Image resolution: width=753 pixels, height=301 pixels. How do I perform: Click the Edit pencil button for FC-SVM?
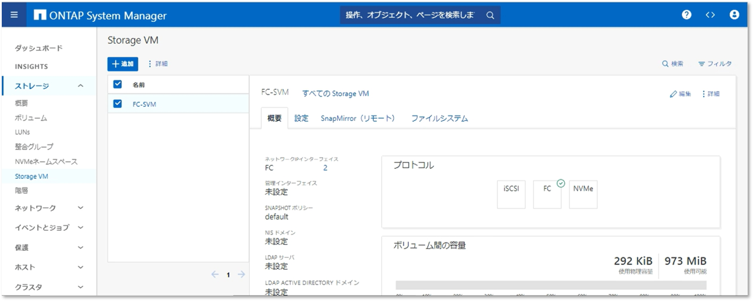click(x=680, y=94)
